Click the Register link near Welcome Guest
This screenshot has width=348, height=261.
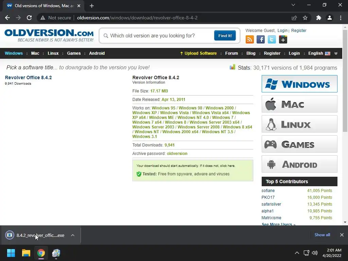(299, 30)
